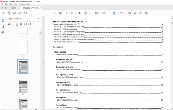Open the Sign document tool

point(141,13)
